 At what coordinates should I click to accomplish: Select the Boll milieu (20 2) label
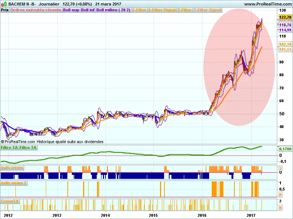(x=113, y=10)
